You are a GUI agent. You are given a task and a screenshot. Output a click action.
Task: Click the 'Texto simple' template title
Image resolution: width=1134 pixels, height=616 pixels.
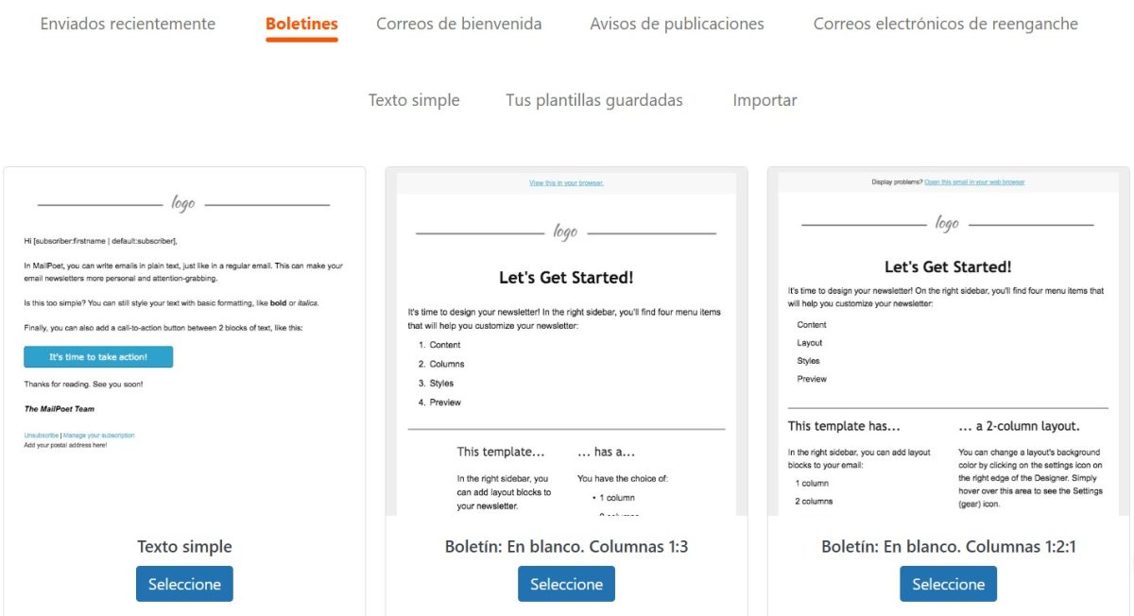184,546
